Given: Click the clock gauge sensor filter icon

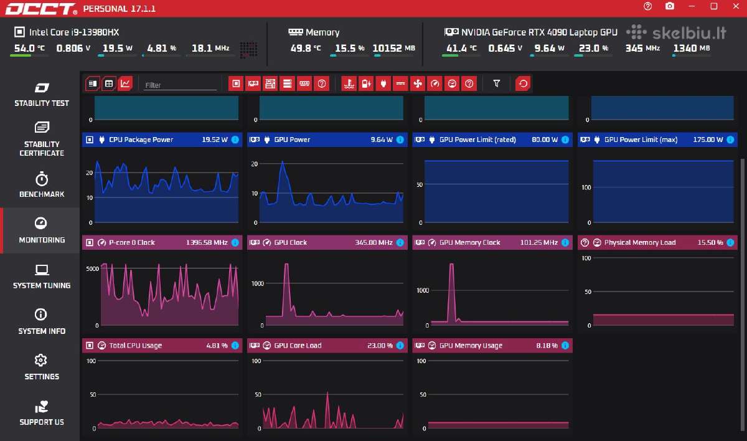Looking at the screenshot, I should [x=435, y=83].
